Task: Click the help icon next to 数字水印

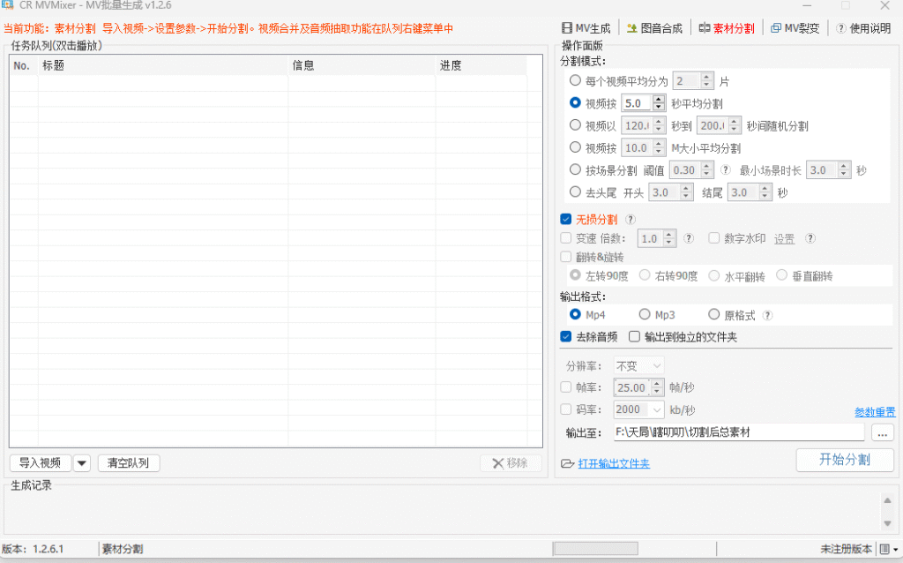Action: tap(810, 238)
